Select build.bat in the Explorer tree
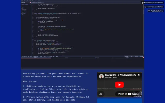 pyautogui.click(x=24, y=10)
